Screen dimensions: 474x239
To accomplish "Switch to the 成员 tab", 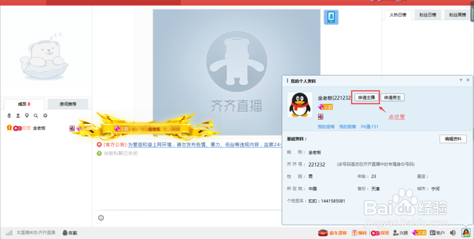I will click(24, 104).
